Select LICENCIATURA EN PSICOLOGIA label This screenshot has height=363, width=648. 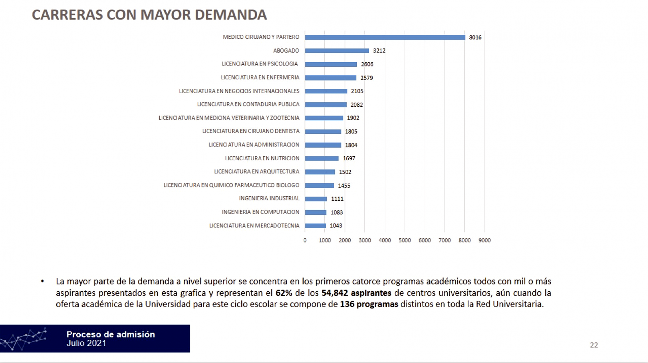tap(260, 64)
